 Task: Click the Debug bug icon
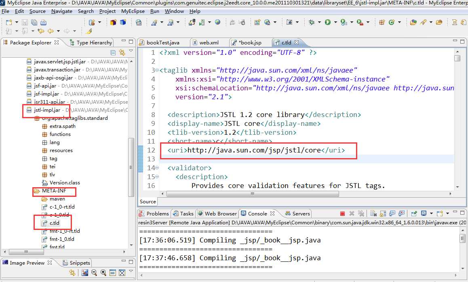click(x=312, y=22)
